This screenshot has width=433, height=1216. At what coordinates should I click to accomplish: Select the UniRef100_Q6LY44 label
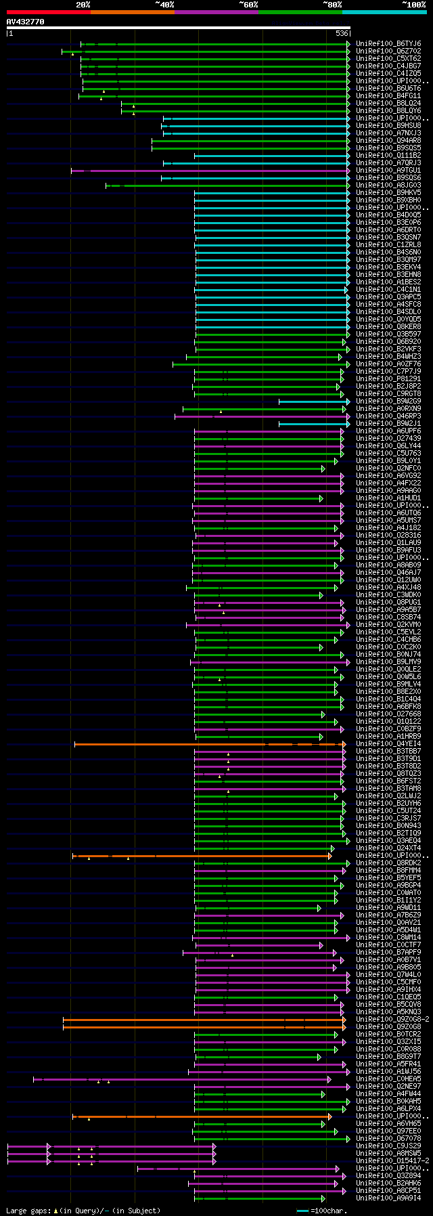[x=388, y=446]
